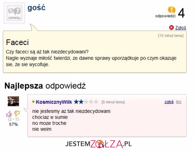
Task: Open KosmicznyWilk's avatar picture
Action: coord(13,101)
